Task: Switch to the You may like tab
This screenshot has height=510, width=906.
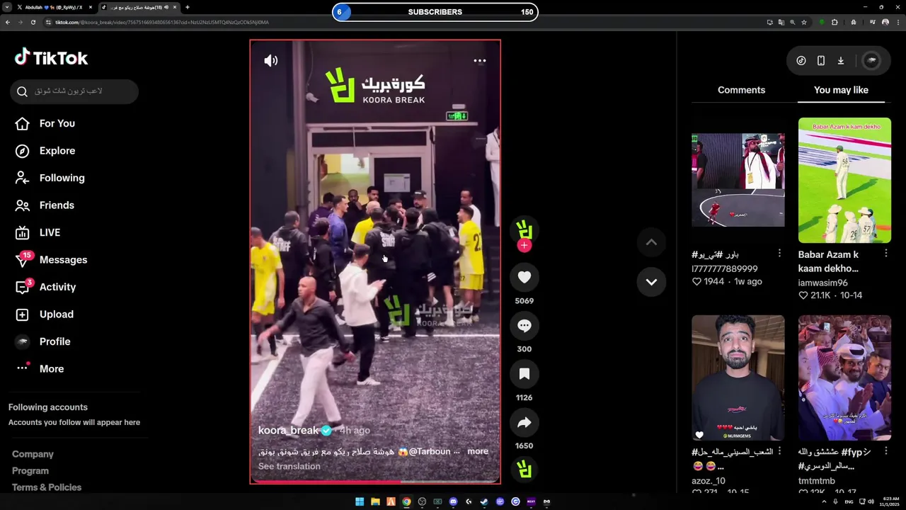Action: pos(841,90)
